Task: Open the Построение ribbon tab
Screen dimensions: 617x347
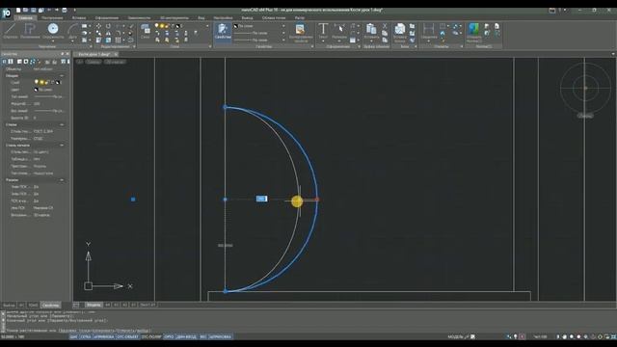Action: tap(52, 17)
